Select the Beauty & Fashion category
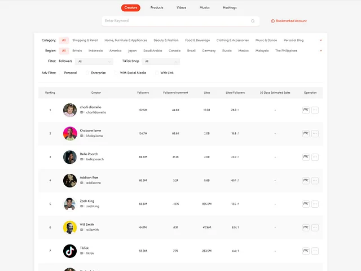This screenshot has height=271, width=361. 166,41
